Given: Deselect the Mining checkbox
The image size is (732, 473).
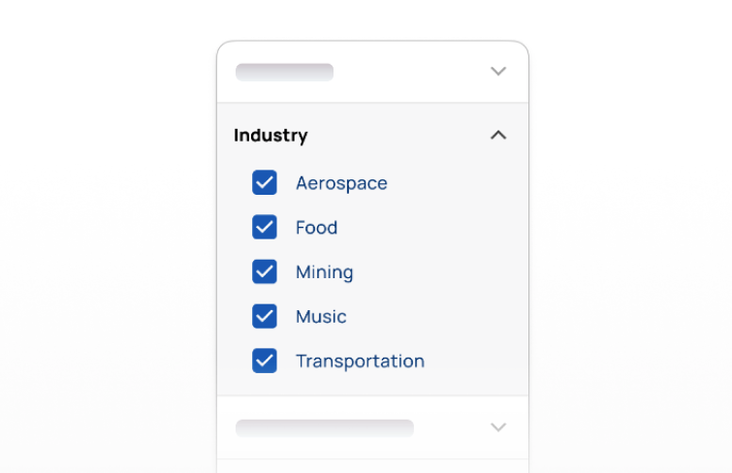Looking at the screenshot, I should (x=265, y=272).
